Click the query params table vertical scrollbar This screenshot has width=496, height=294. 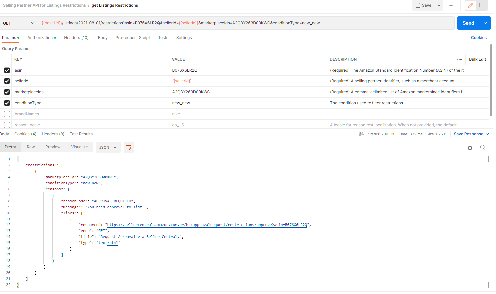point(491,80)
